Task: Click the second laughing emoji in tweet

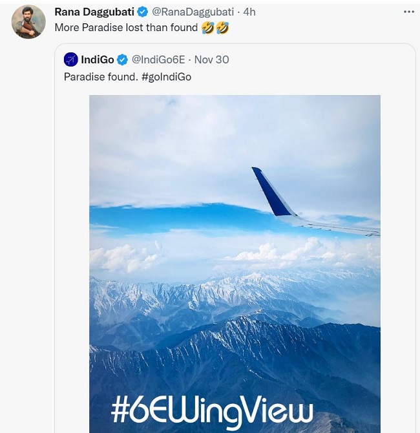Action: (222, 28)
